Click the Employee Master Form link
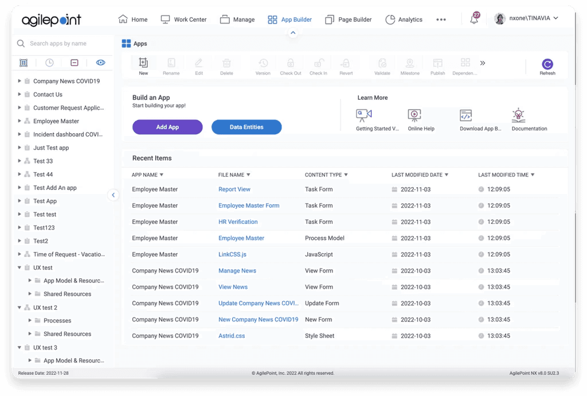587x396 pixels. tap(249, 205)
